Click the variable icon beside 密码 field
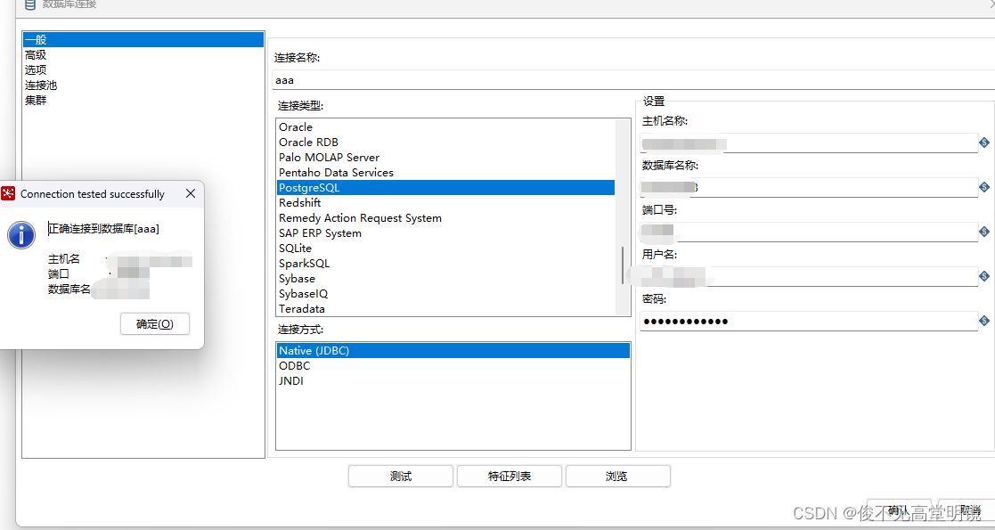The height and width of the screenshot is (530, 995). [983, 321]
